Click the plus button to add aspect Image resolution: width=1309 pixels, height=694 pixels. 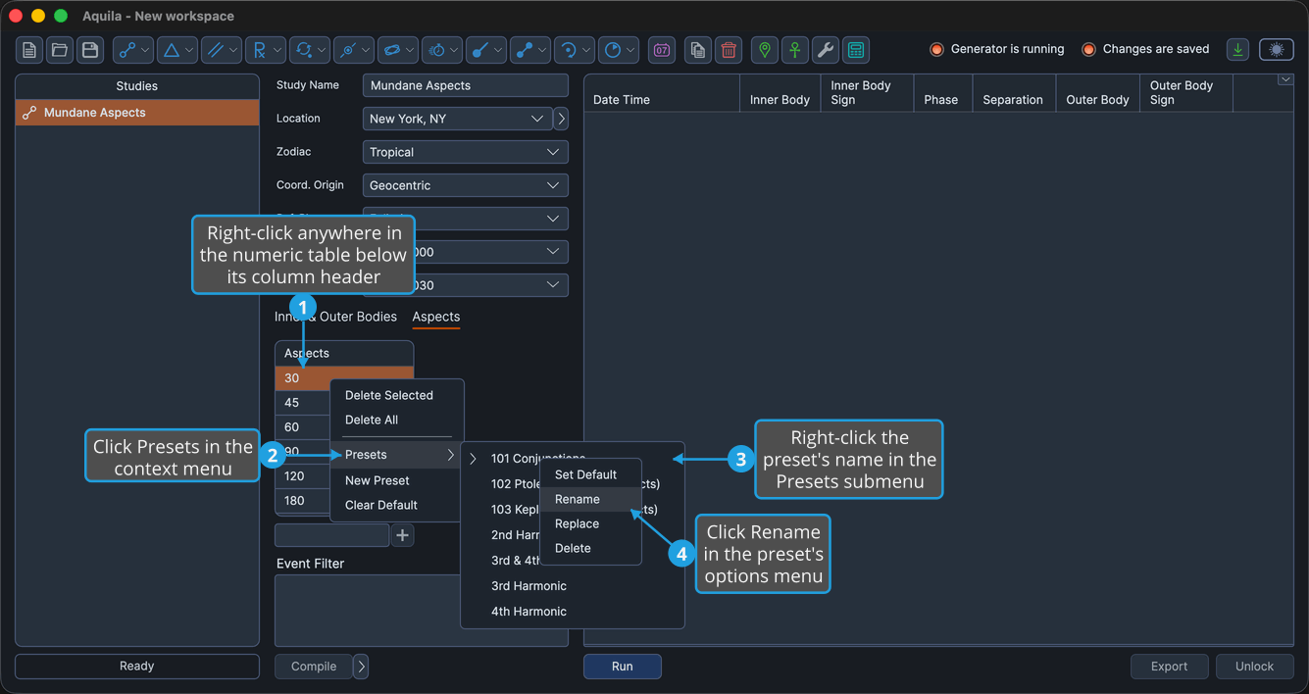pyautogui.click(x=402, y=535)
